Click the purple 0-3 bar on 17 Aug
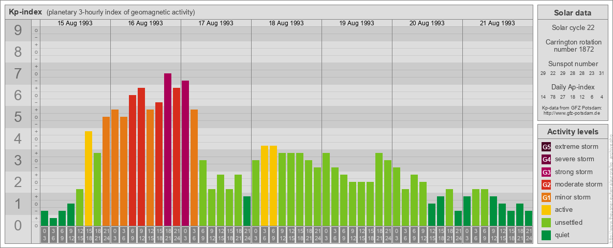Screen dimensions: 613x248 pos(185,153)
